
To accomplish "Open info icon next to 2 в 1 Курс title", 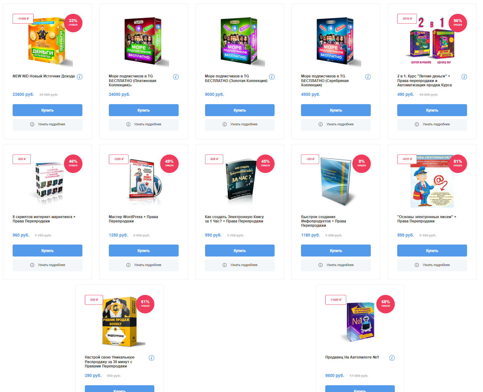I will click(x=464, y=77).
